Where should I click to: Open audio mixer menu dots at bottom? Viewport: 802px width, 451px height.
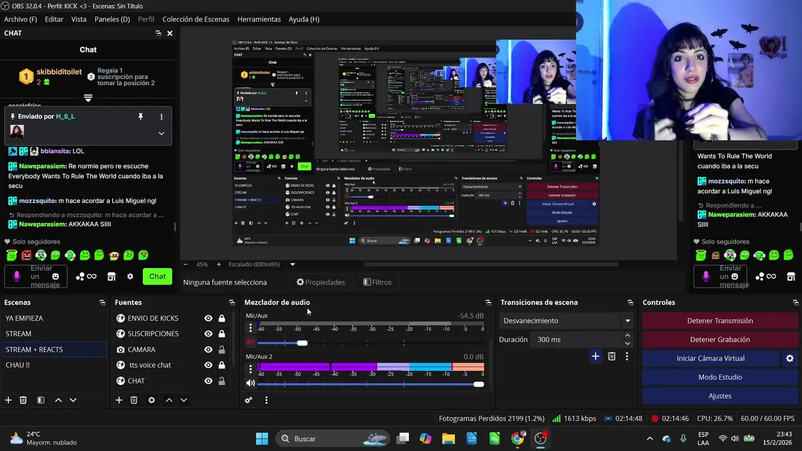[266, 400]
